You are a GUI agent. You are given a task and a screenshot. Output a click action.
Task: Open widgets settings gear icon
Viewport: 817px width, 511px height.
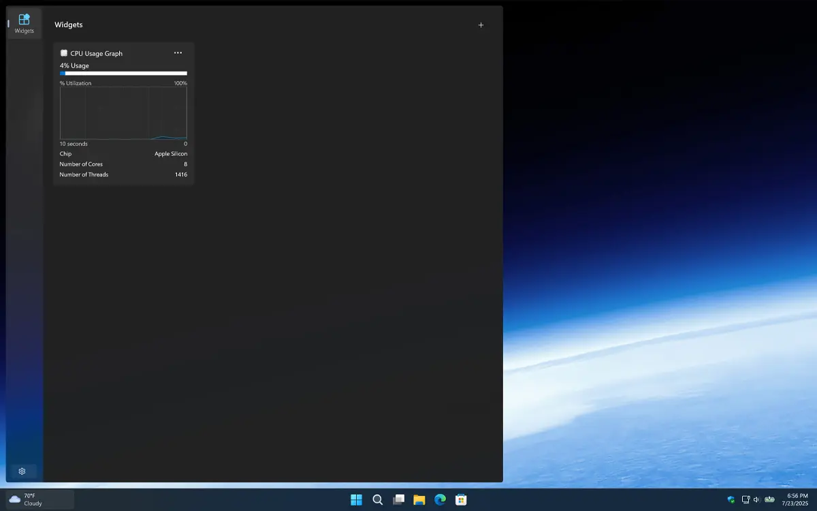tap(22, 471)
